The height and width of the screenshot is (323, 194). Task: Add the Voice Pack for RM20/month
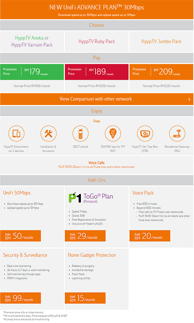tap(150, 236)
